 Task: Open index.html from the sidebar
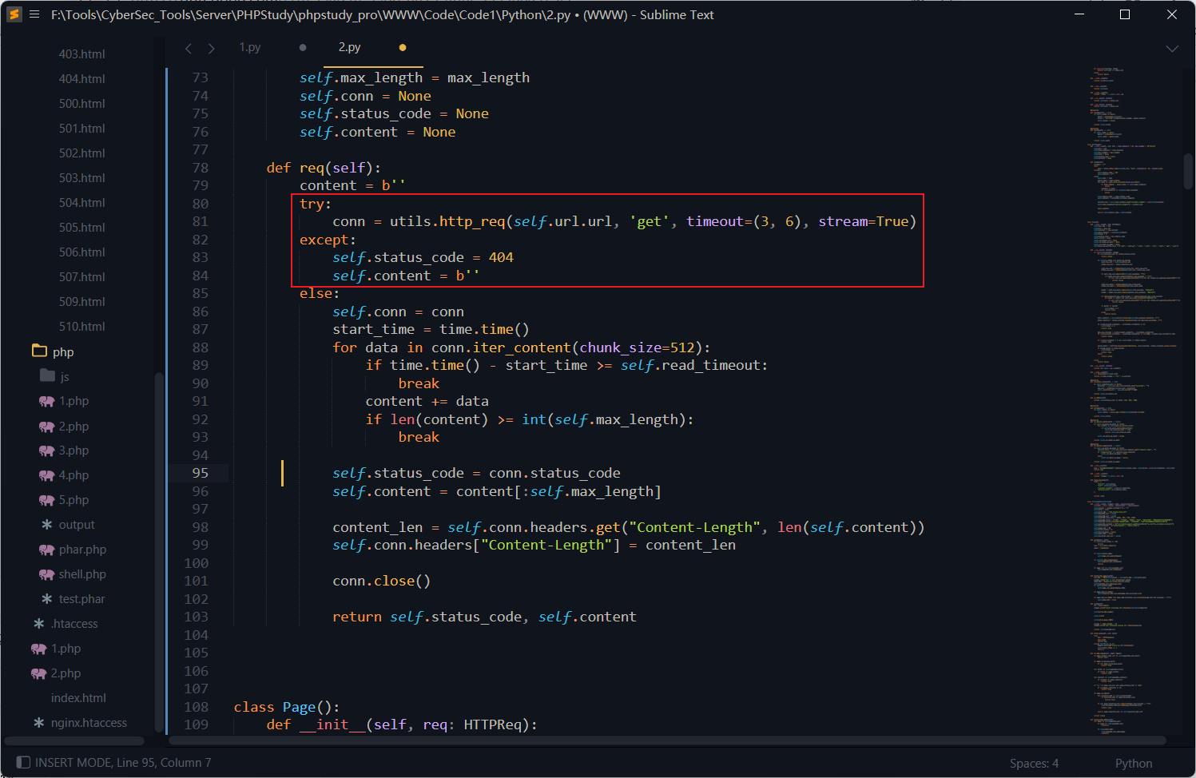[x=78, y=698]
